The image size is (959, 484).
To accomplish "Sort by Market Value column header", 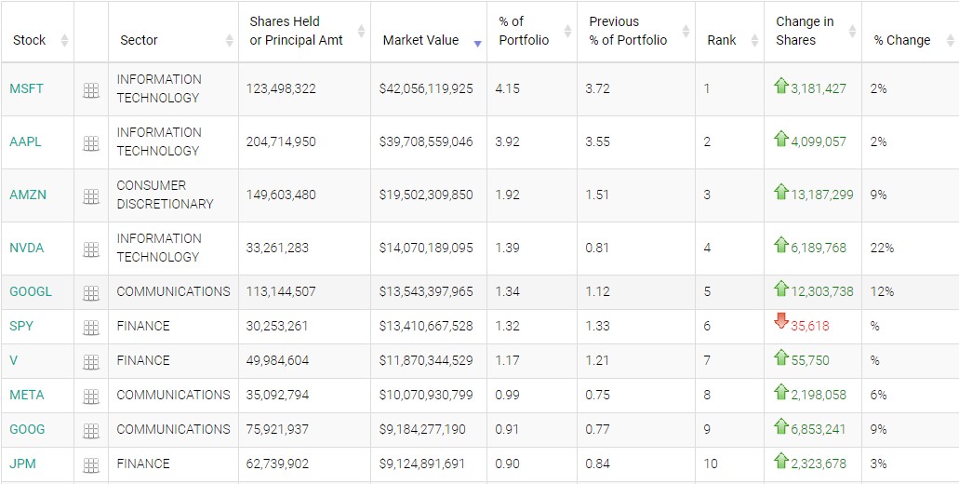I will [420, 40].
